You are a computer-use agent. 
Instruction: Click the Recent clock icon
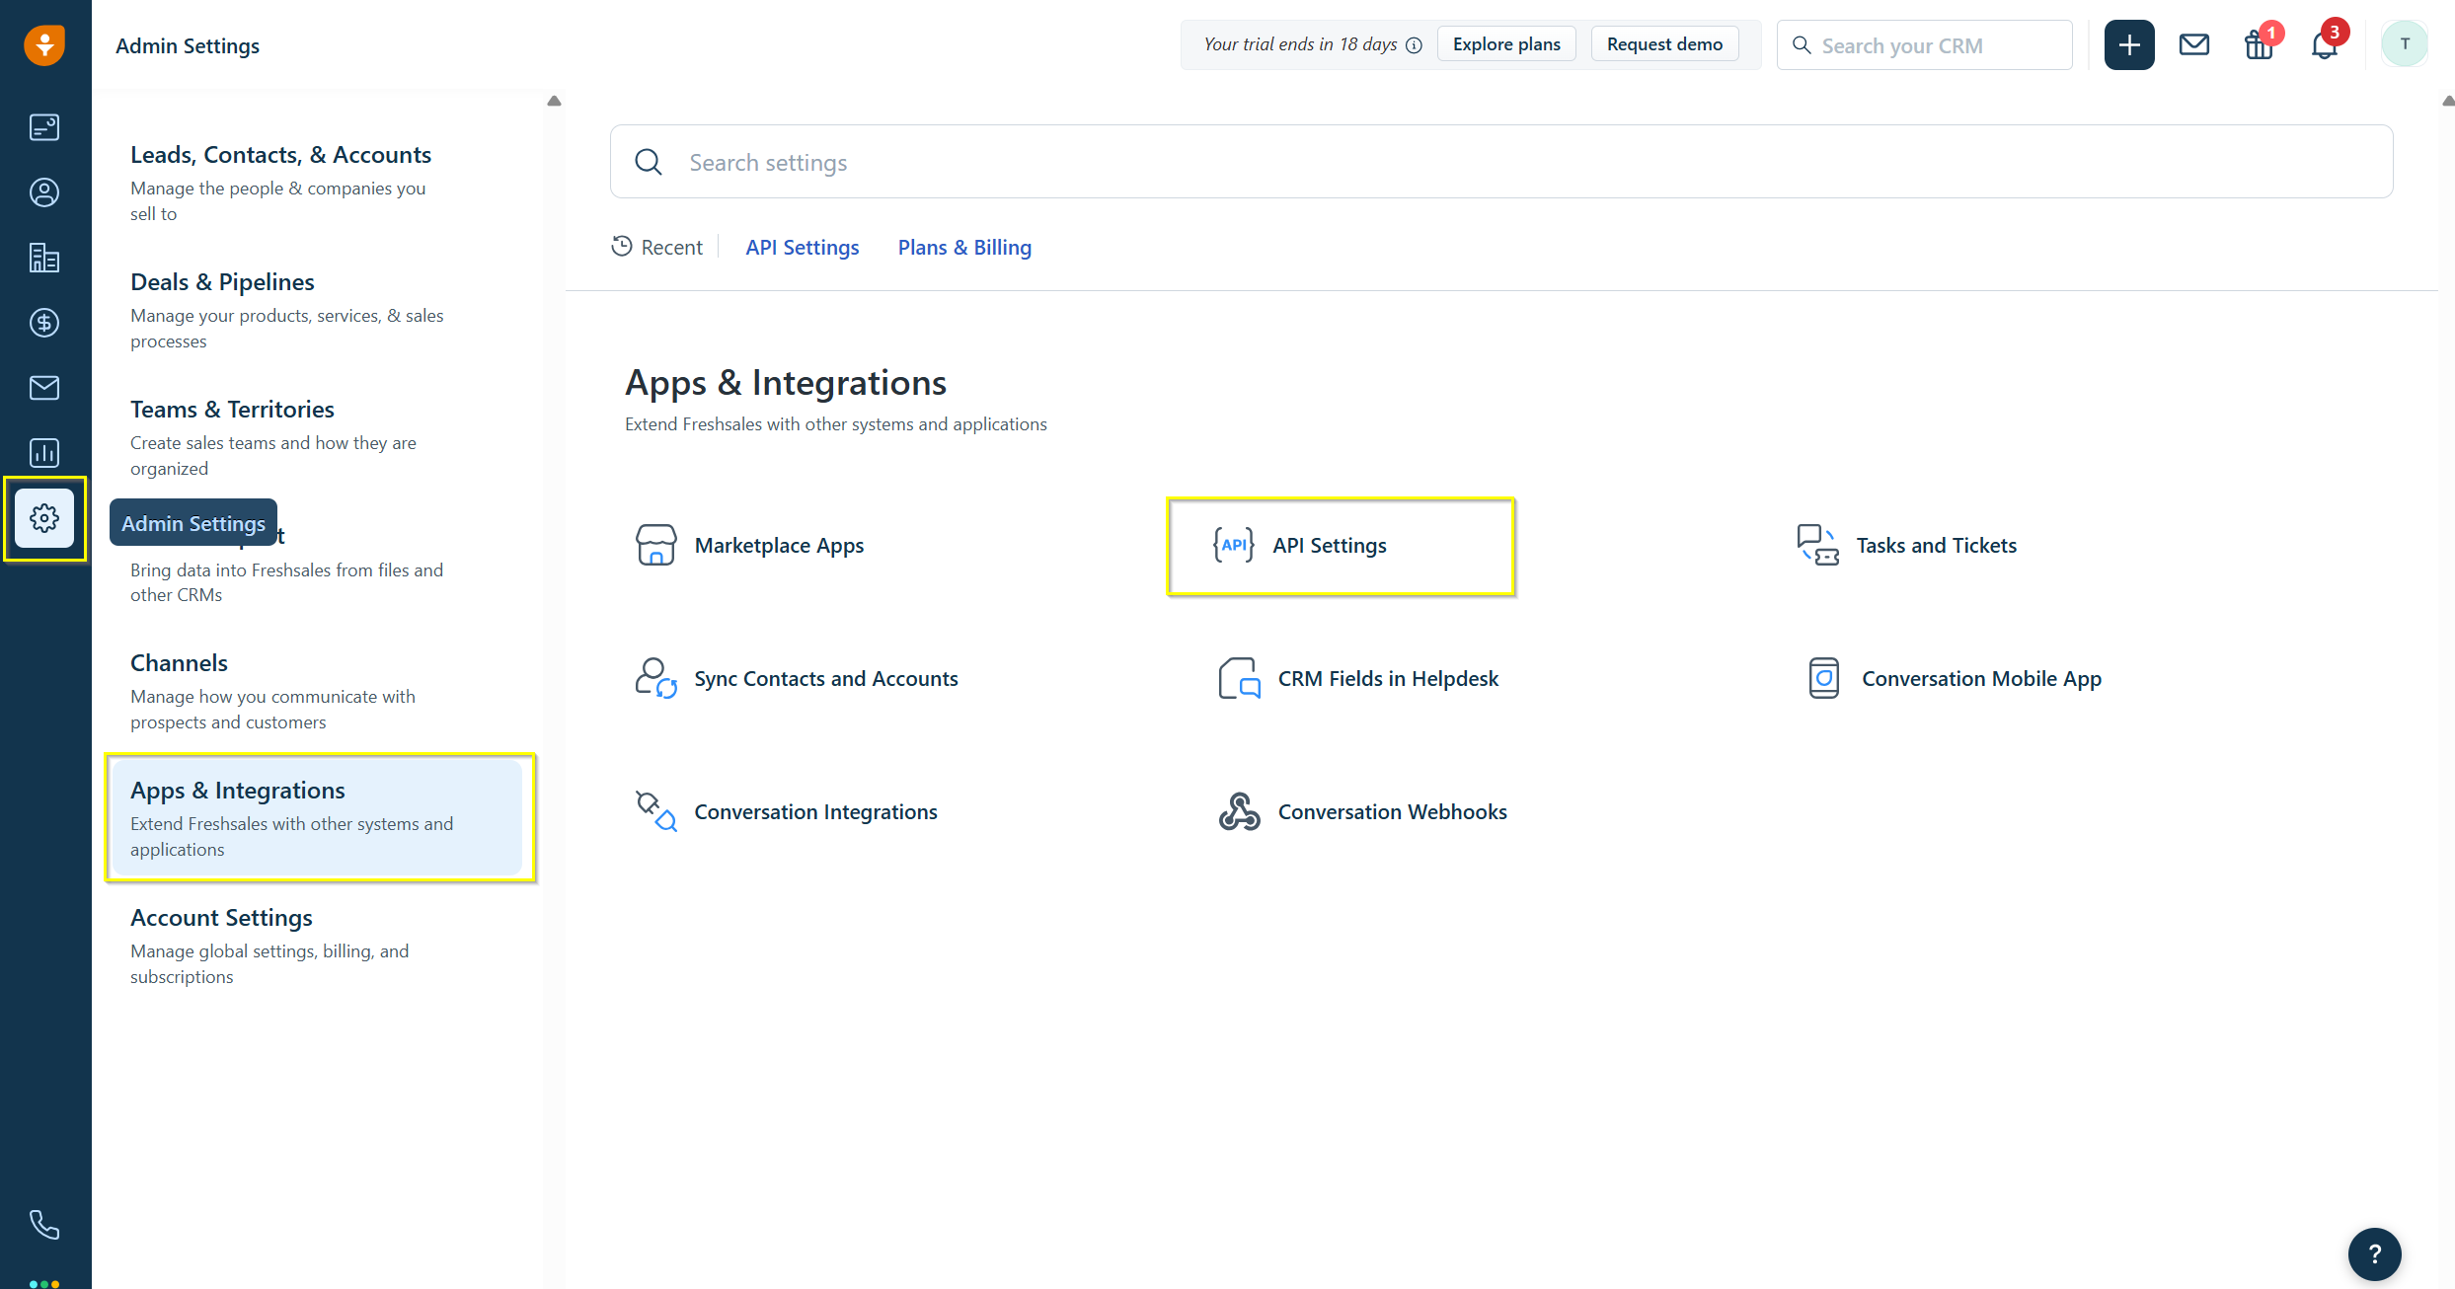click(x=621, y=247)
